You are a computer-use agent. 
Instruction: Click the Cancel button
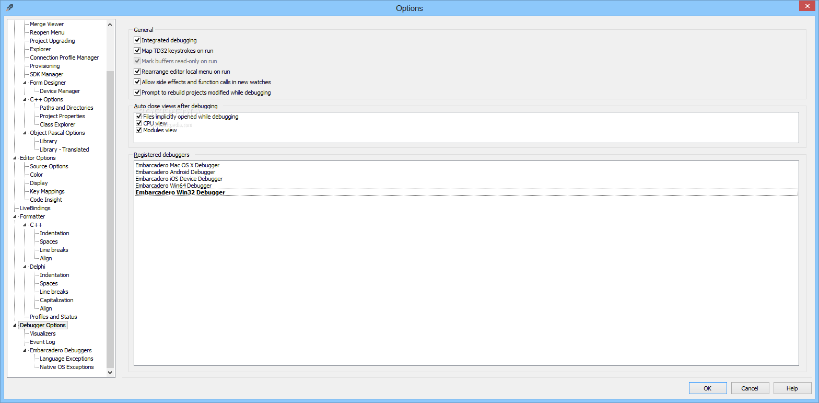tap(750, 388)
